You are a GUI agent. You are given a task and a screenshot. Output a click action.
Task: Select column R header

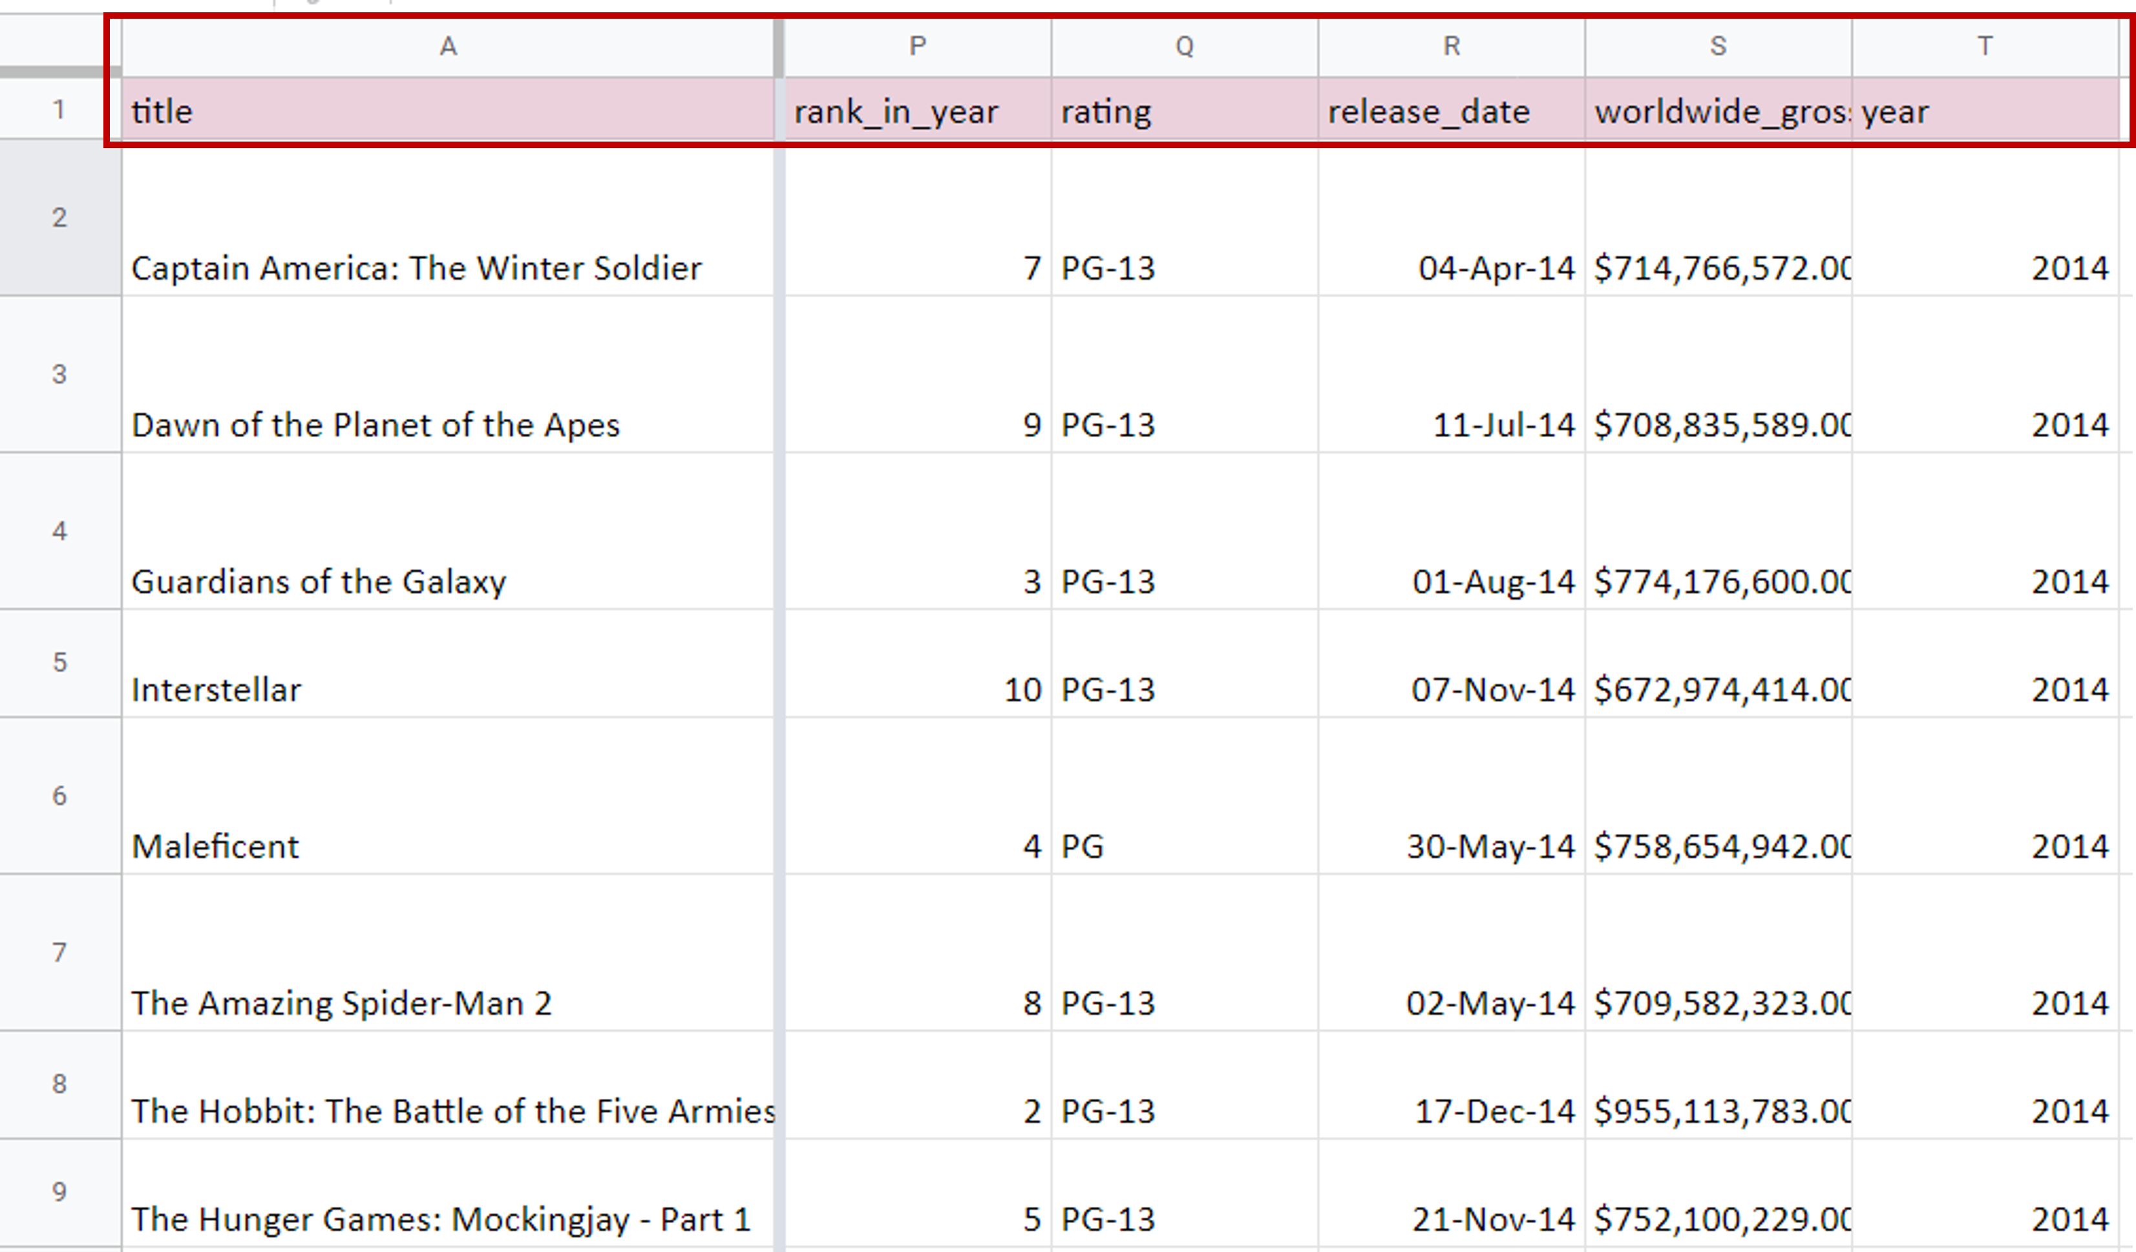1451,47
